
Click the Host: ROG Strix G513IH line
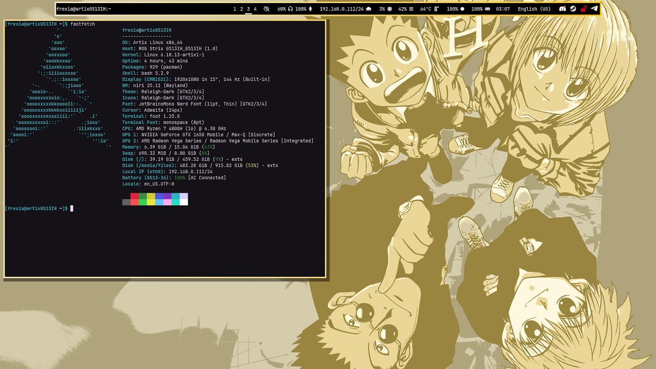coord(170,49)
